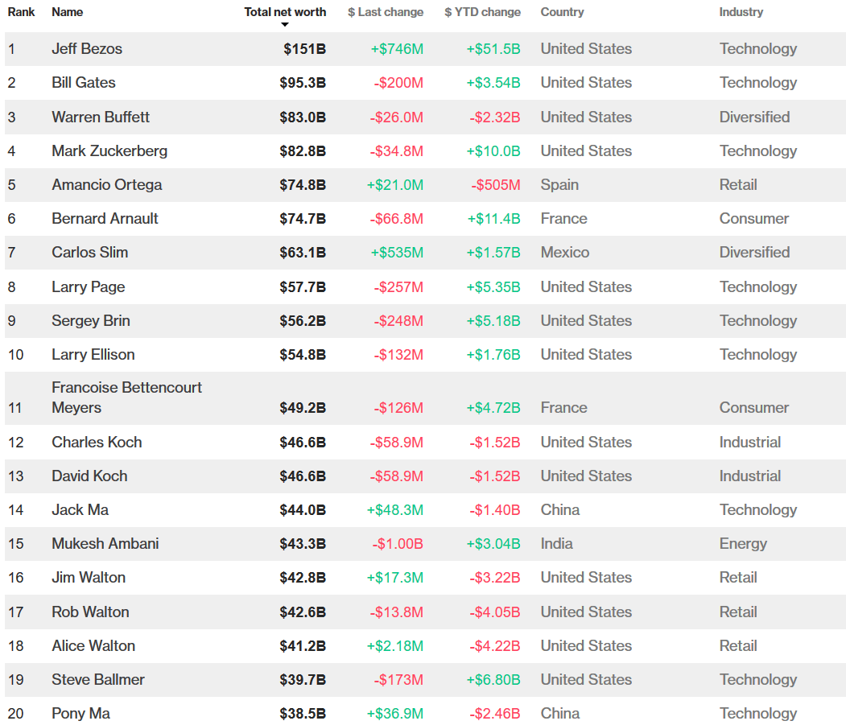Sort by the Name column header
Viewport: 846px width, 725px height.
67,12
